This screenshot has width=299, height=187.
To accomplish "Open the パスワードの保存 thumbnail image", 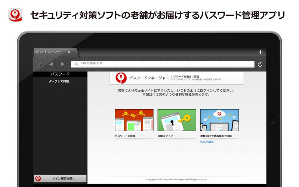I will click(134, 120).
